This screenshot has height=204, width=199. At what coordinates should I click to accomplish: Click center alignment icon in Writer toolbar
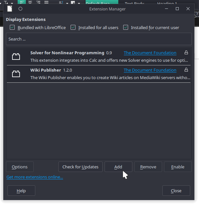(30, 2)
